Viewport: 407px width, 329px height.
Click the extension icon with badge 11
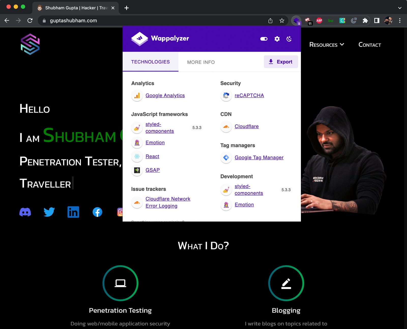[x=308, y=21]
